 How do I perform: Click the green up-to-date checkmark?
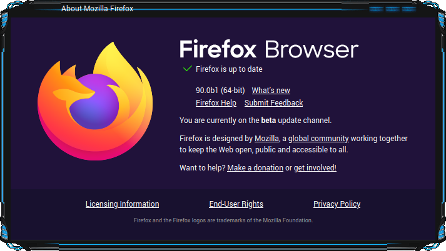(x=186, y=68)
